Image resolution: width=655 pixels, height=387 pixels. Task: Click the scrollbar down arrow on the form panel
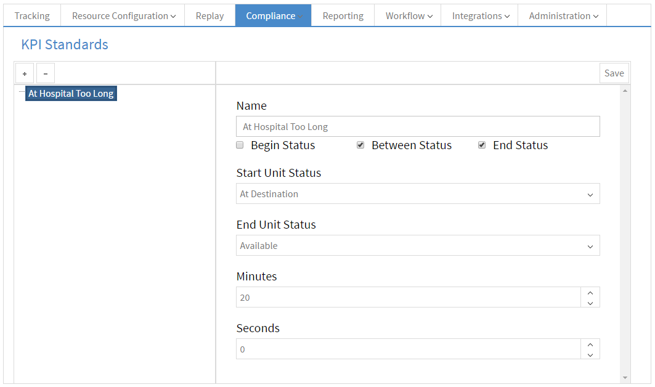click(x=625, y=378)
